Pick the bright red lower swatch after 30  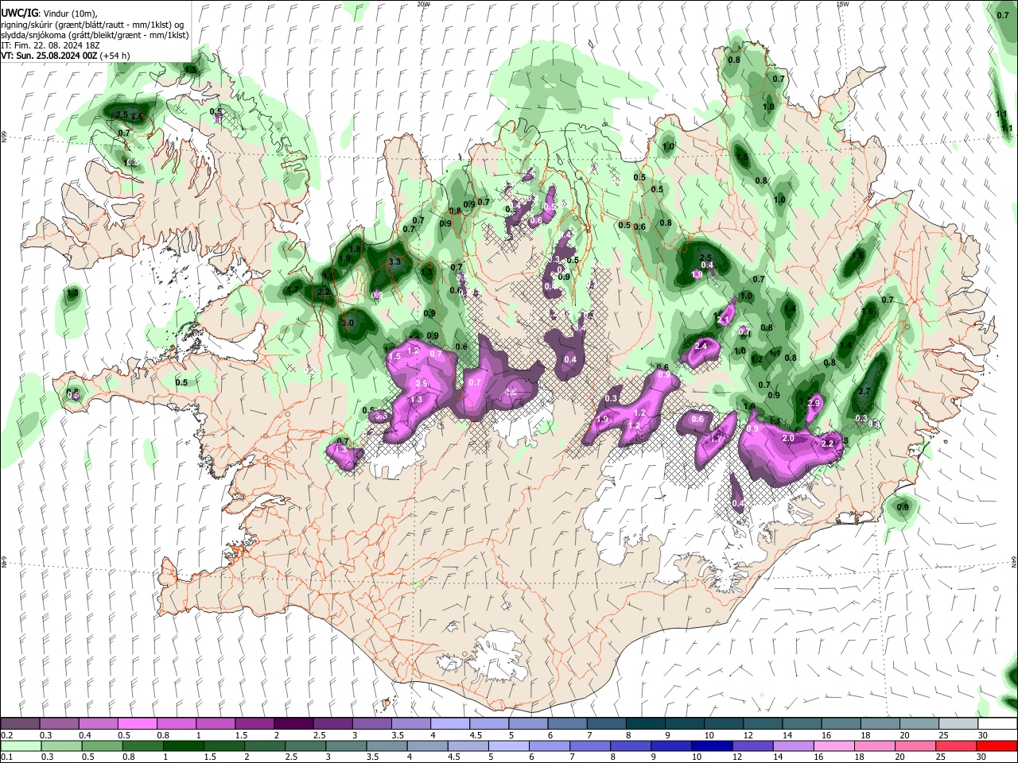[997, 746]
